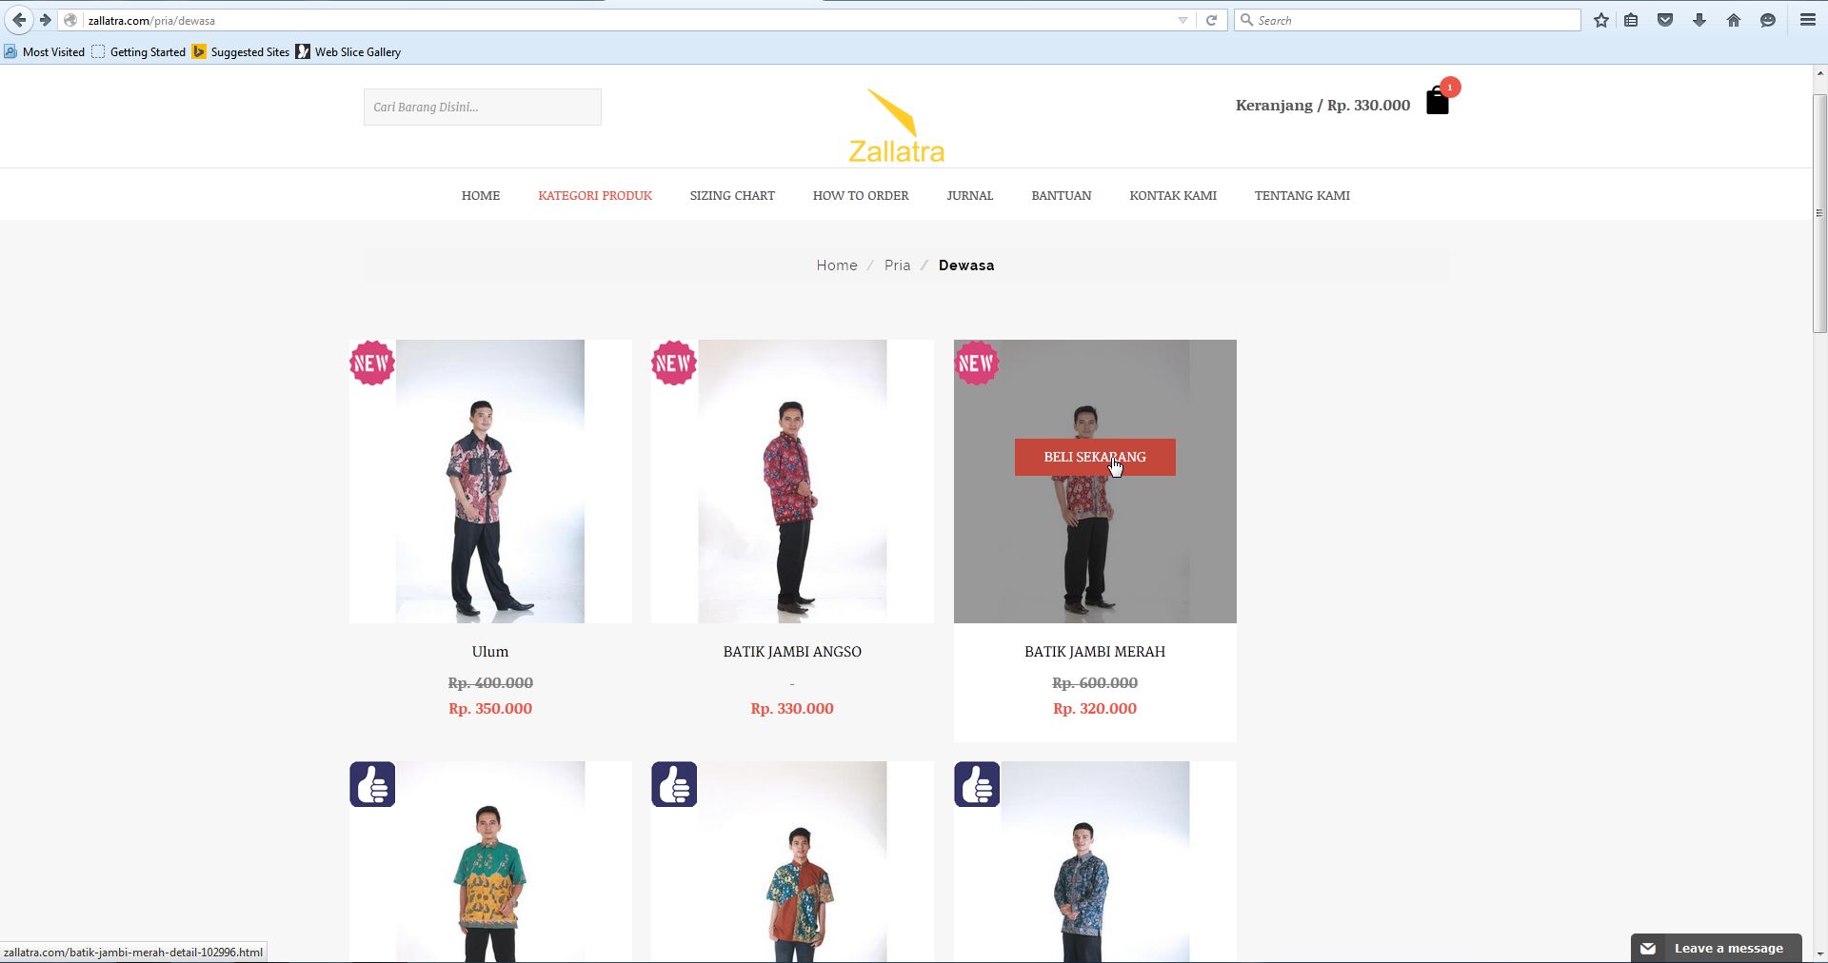Click the scrollbar down arrow
The image size is (1828, 963).
(x=1819, y=953)
